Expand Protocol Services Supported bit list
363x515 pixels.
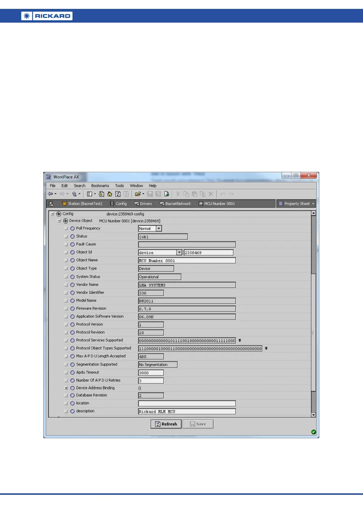[240, 340]
